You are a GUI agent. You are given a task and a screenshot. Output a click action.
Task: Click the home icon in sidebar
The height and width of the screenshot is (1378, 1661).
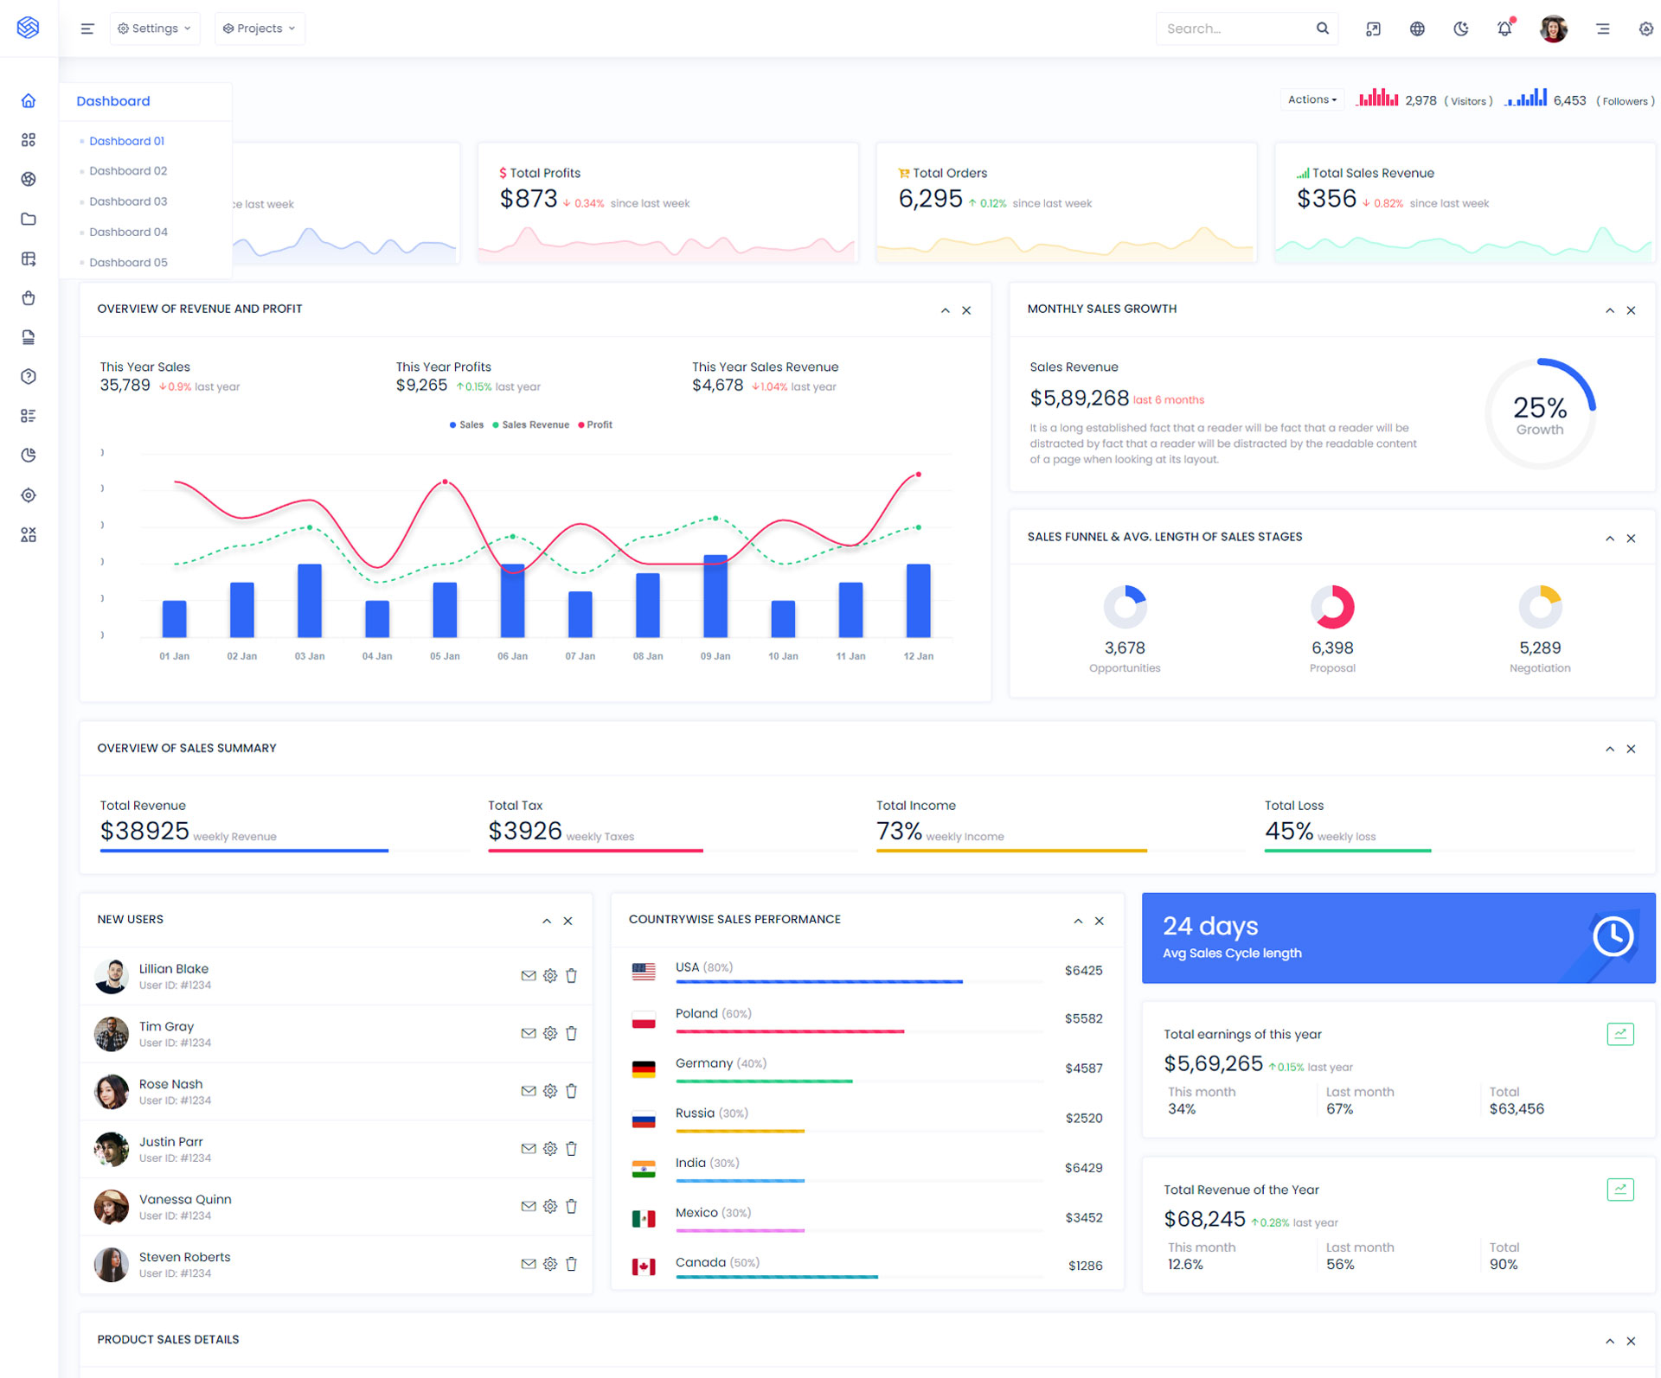tap(29, 101)
